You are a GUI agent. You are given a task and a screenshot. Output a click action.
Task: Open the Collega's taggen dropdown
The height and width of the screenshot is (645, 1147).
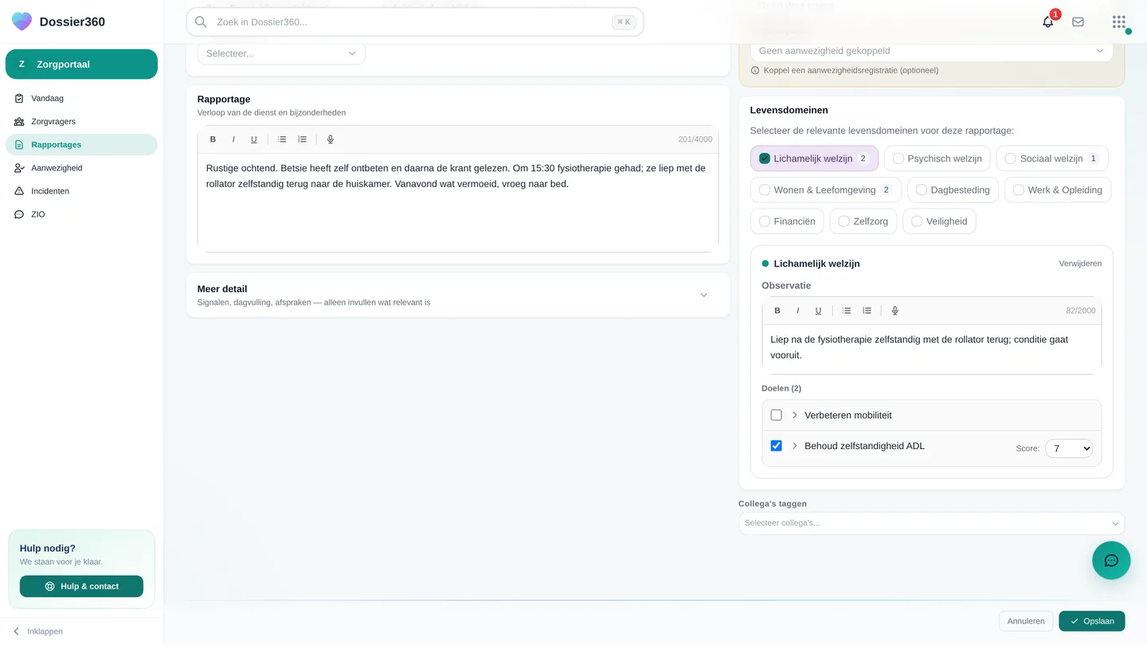931,523
